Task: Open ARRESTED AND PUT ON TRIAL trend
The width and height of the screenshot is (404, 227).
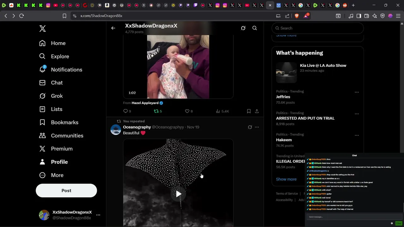Action: click(305, 118)
